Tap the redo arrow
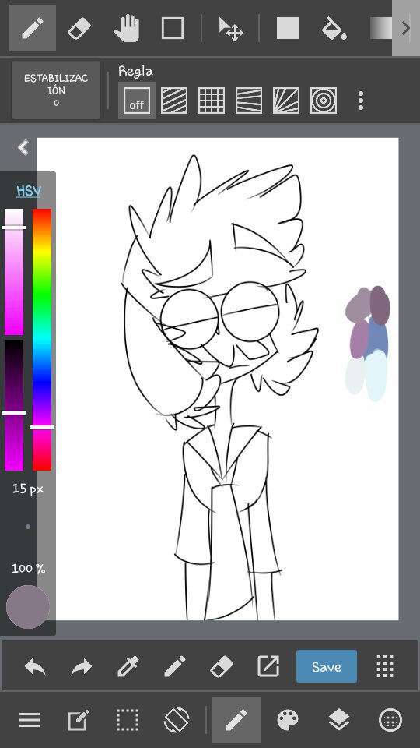The image size is (420, 748). coord(82,666)
